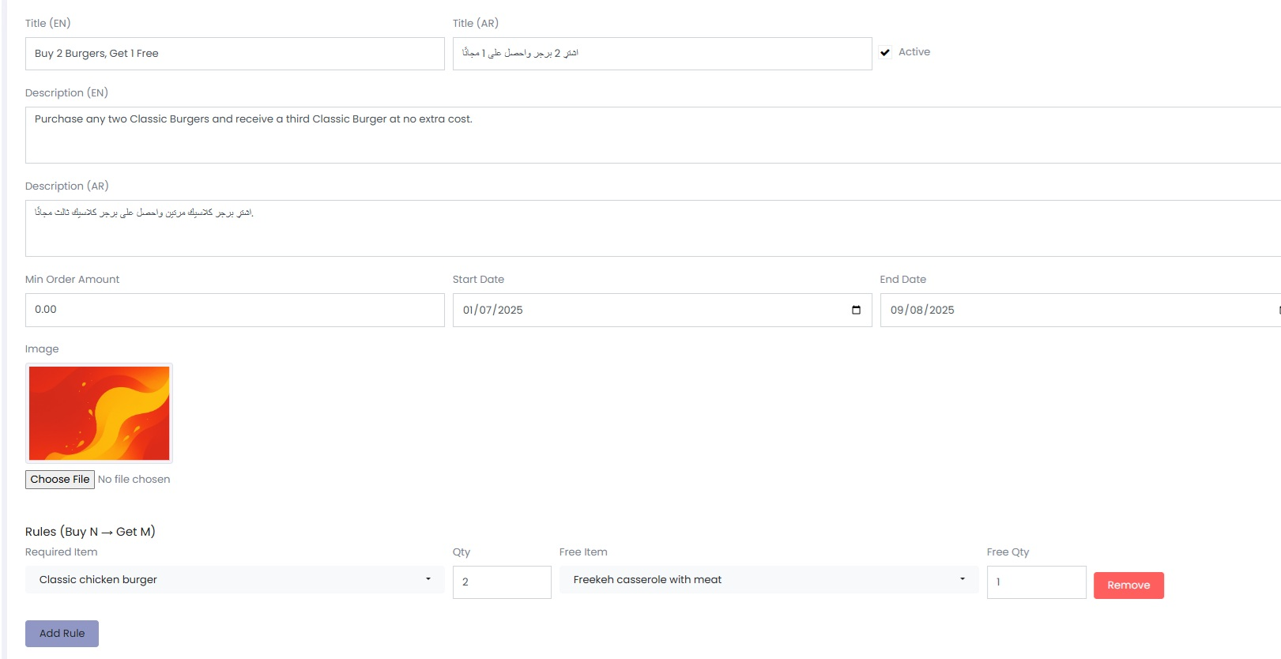Image resolution: width=1281 pixels, height=659 pixels.
Task: Focus the Free Qty input field
Action: 1035,582
